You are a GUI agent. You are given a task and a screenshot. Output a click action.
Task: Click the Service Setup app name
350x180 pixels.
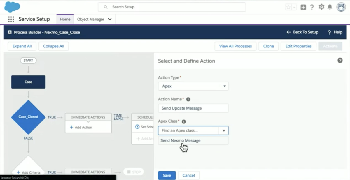pyautogui.click(x=34, y=19)
